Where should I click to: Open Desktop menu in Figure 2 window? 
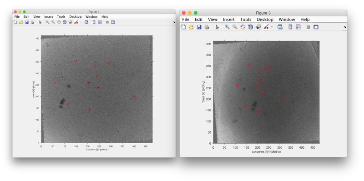pyautogui.click(x=76, y=17)
